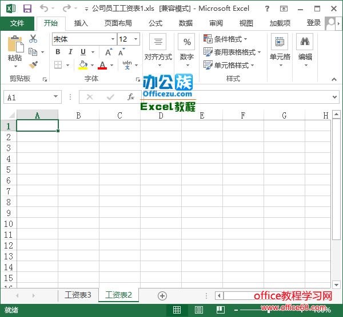The image size is (343, 317).
Task: Open the 单元格 cells group
Action: (x=280, y=51)
